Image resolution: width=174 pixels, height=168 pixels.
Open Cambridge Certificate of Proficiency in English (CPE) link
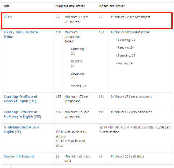(x=22, y=114)
